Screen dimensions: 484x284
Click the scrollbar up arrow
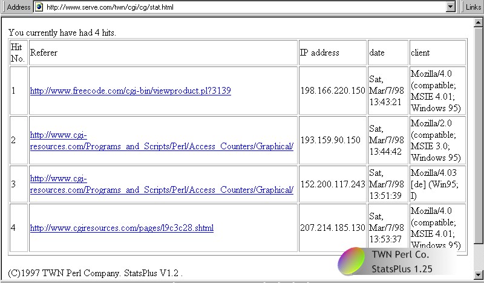click(x=479, y=22)
